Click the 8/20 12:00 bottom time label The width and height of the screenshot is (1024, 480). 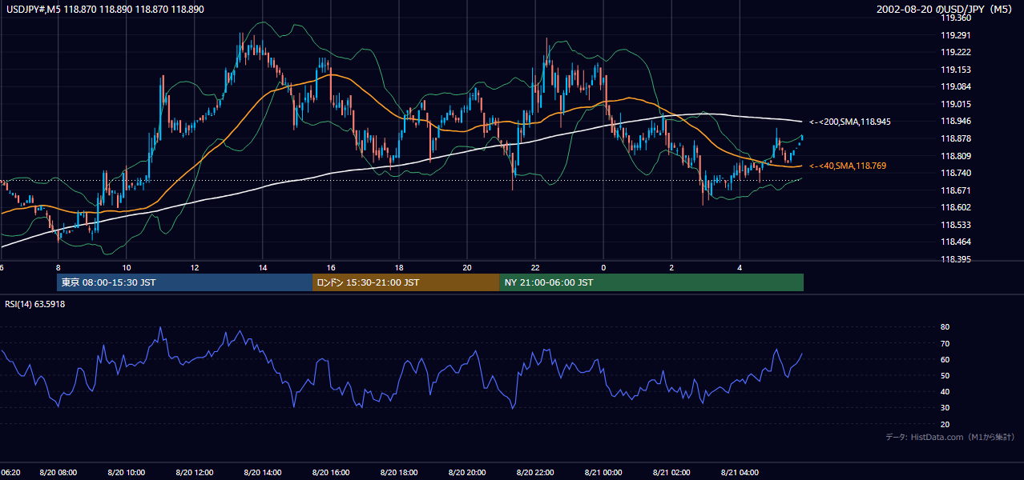pos(195,473)
